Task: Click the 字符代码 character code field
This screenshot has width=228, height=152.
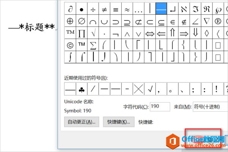Action: pyautogui.click(x=160, y=107)
